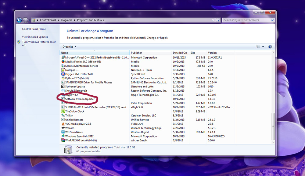Click the blue Help icon

(x=270, y=47)
